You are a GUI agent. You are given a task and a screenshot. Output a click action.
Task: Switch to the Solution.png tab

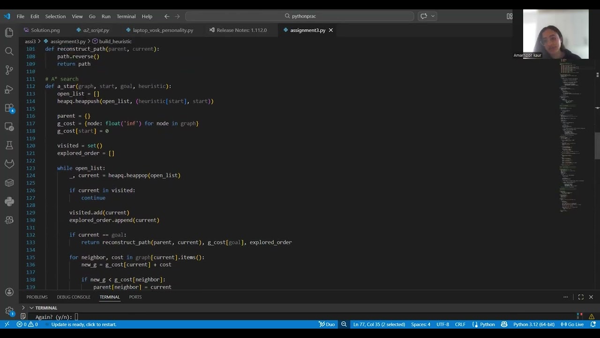(x=45, y=30)
